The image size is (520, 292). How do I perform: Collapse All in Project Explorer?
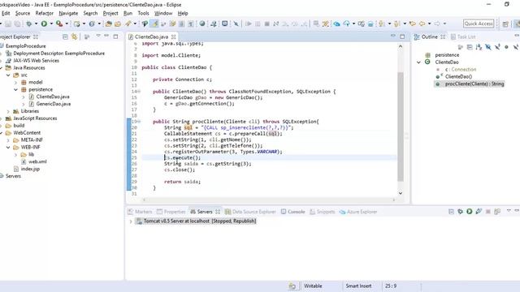[x=65, y=36]
